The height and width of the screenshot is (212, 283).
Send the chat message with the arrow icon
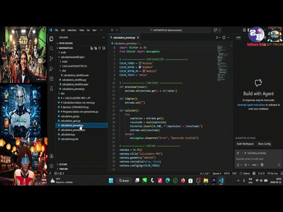pos(279,165)
